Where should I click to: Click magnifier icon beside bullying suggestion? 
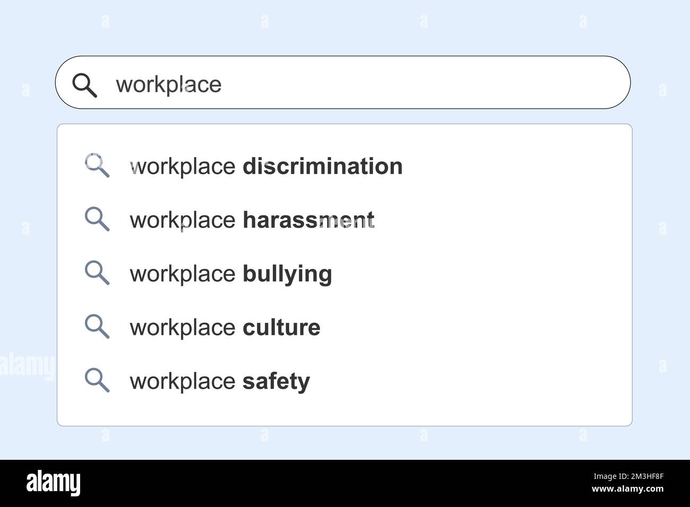[97, 273]
